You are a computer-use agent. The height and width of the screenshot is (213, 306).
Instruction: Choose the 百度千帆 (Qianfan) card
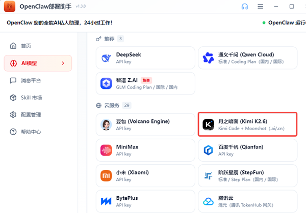(248, 150)
